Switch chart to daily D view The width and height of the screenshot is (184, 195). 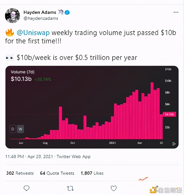13,129
